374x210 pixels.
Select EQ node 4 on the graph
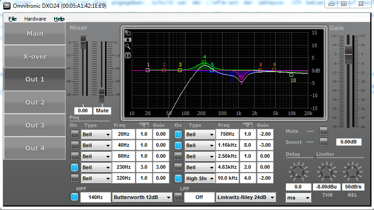[x=204, y=62]
